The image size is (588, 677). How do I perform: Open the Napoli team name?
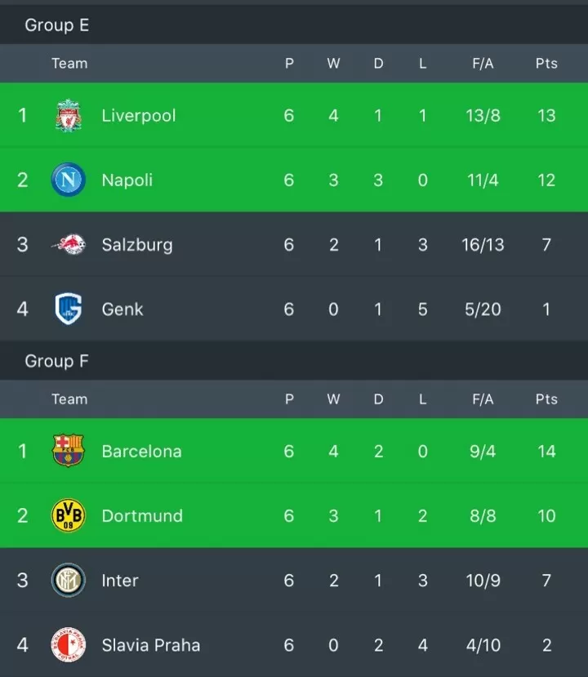[x=127, y=180]
